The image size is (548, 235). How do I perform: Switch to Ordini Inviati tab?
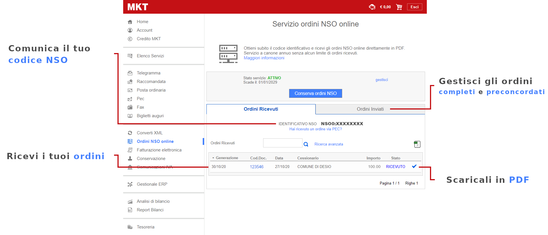(370, 109)
